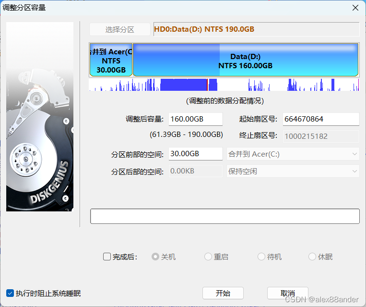Click the empty progress bar area
The width and height of the screenshot is (366, 307).
tap(225, 216)
